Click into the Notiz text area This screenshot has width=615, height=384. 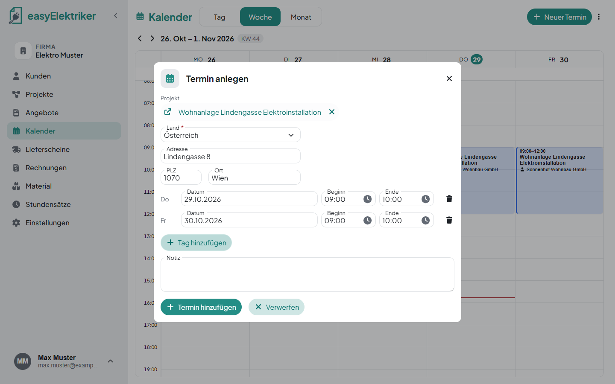coord(307,275)
